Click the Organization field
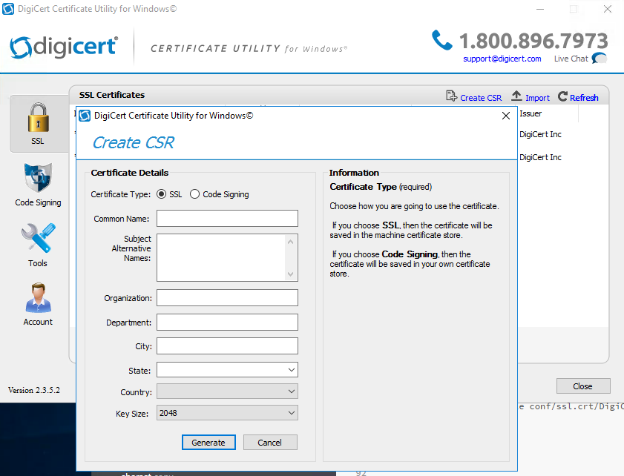 tap(227, 298)
